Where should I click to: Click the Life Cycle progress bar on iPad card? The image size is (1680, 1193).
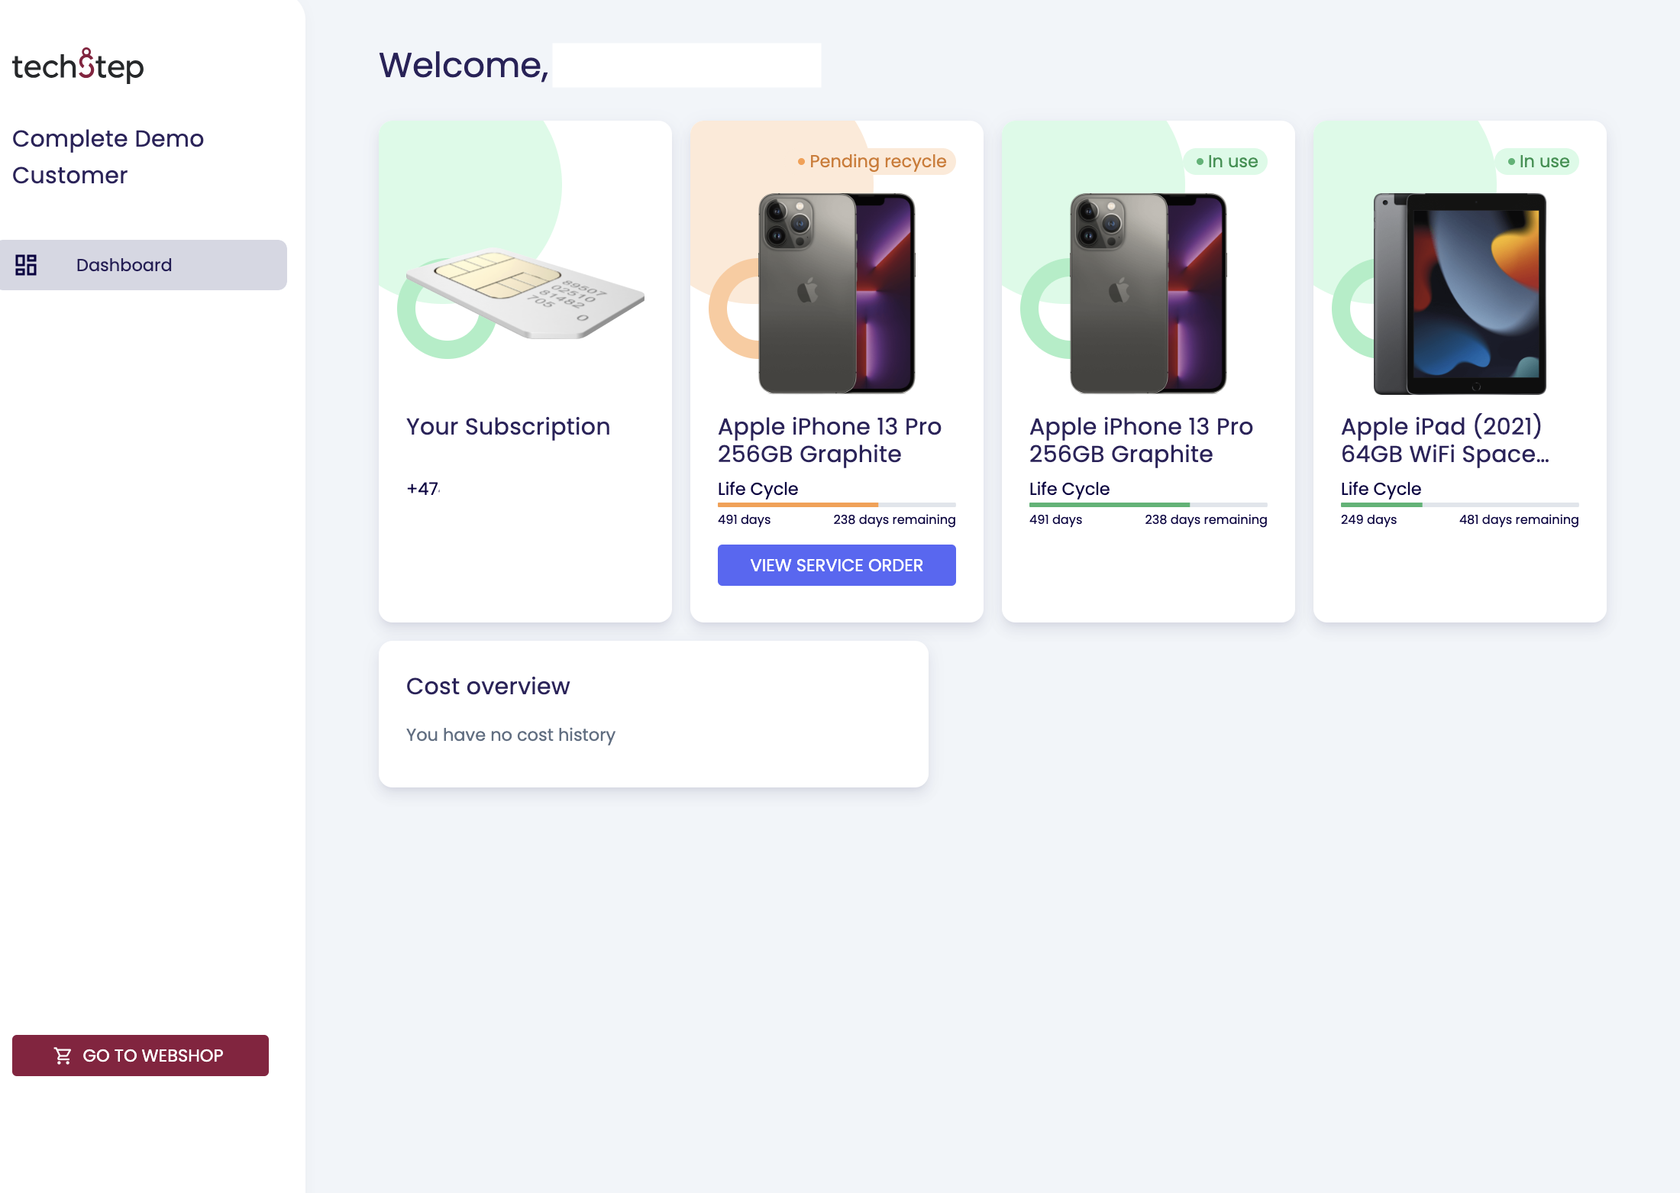pos(1459,504)
